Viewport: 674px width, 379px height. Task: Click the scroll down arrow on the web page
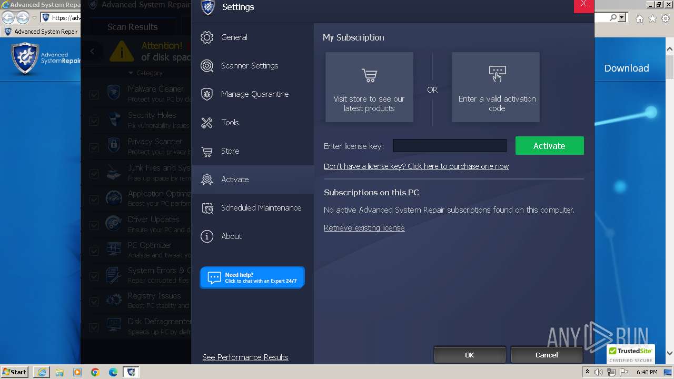tap(670, 354)
